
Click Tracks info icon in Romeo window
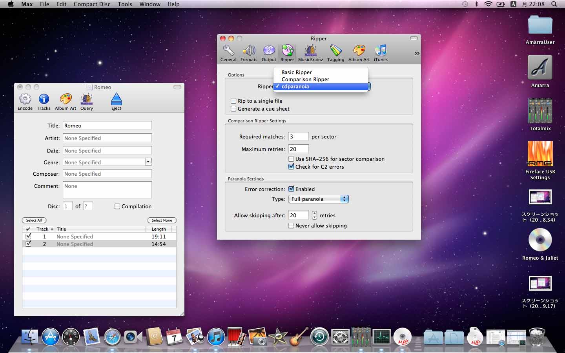[x=44, y=102]
